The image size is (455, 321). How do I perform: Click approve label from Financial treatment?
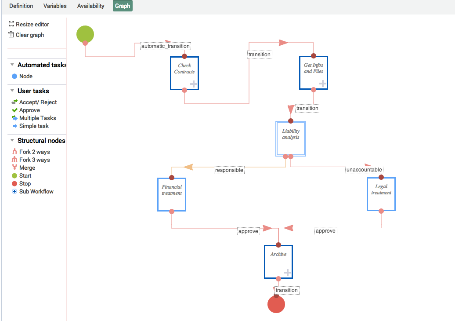click(x=248, y=231)
